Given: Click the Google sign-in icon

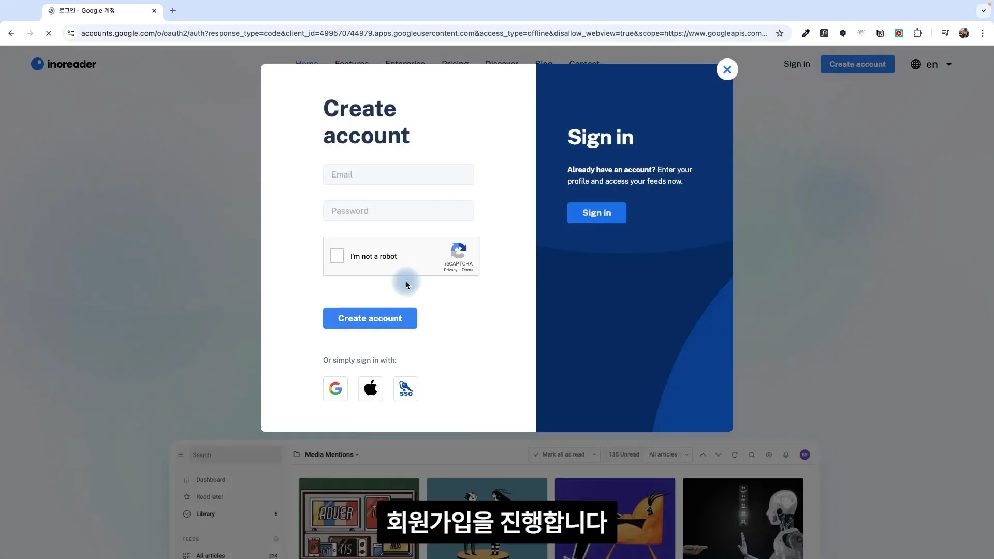Looking at the screenshot, I should click(335, 388).
